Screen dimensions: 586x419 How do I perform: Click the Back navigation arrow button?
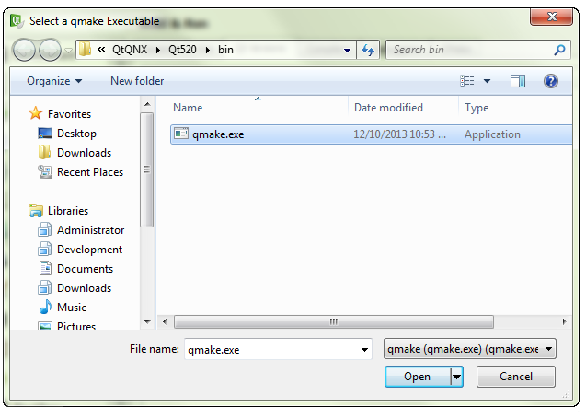26,50
